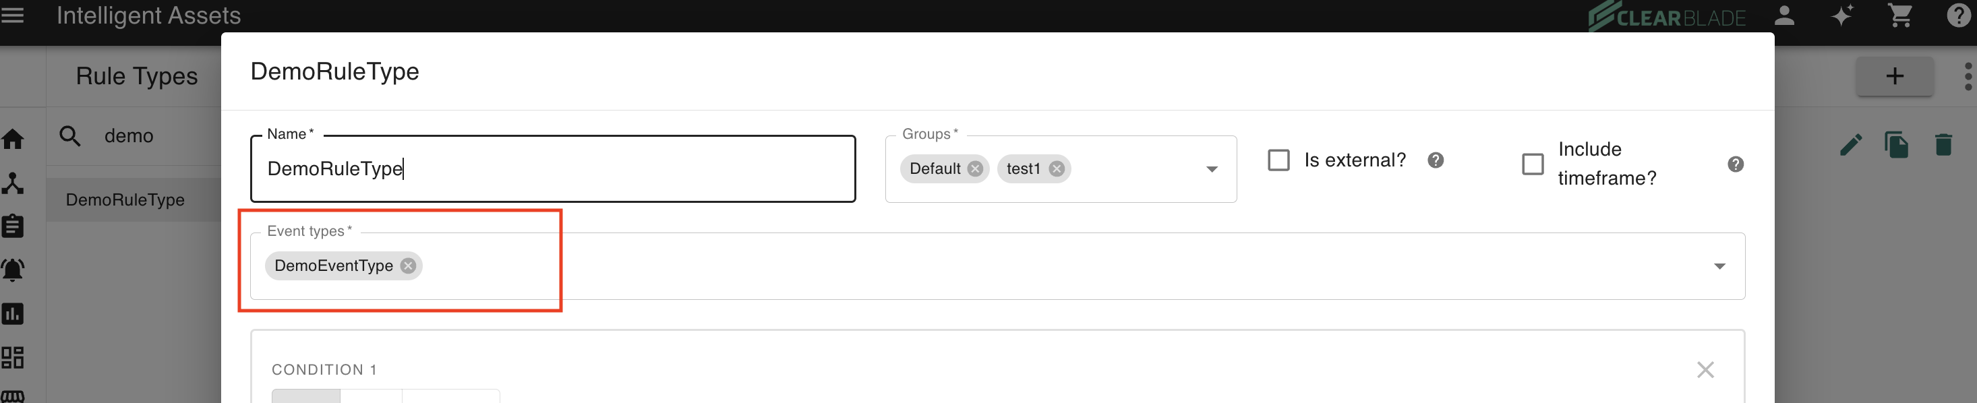Screen dimensions: 1977x403
Task: Open the hamburger navigation menu
Action: (12, 15)
